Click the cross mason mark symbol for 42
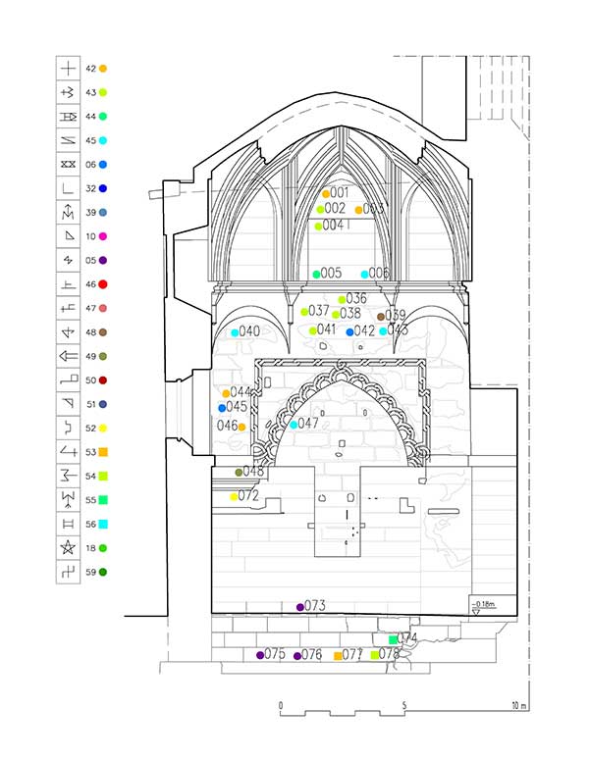Screen dimensions: 589x759 [69, 69]
